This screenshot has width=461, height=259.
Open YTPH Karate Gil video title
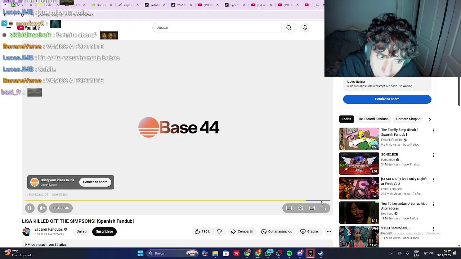(394, 228)
